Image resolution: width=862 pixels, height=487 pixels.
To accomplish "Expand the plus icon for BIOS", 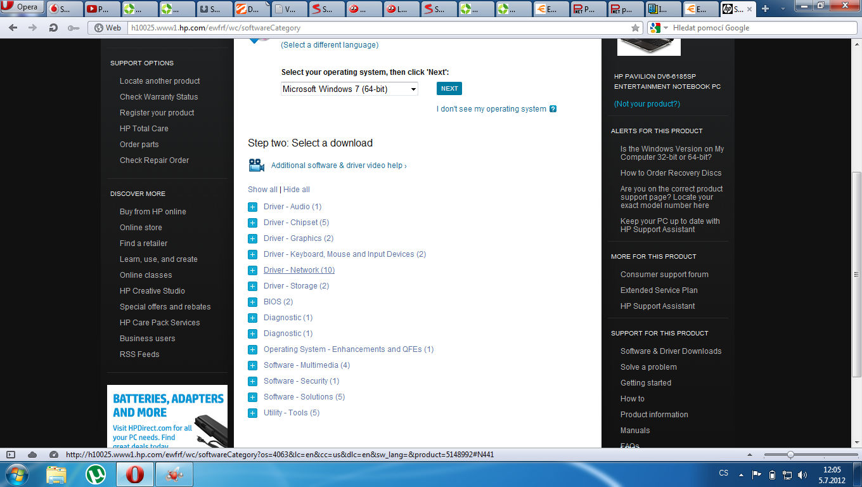I will pyautogui.click(x=252, y=302).
